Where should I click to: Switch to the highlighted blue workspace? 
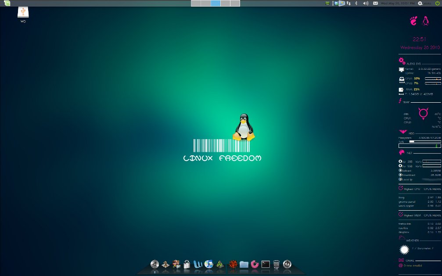[x=216, y=3]
